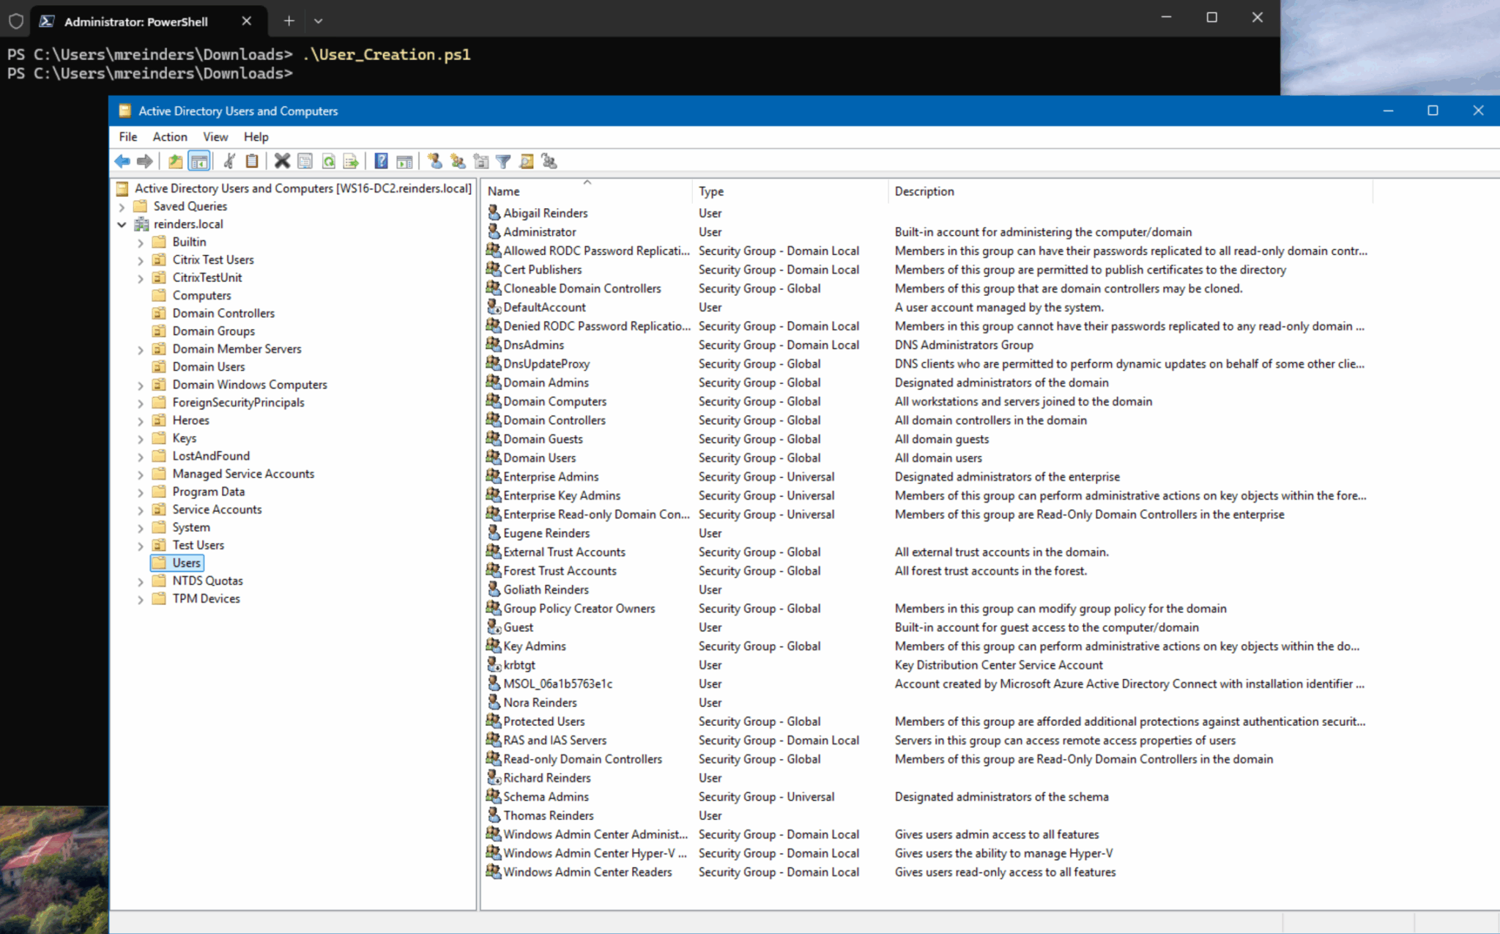Refresh the view using the refresh icon
Viewport: 1500px width, 934px height.
coord(328,161)
